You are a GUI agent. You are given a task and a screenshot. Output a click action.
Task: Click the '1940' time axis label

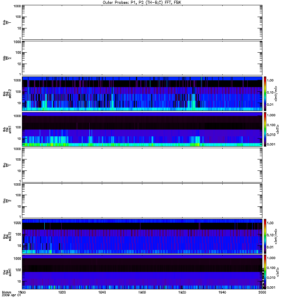point(222,292)
